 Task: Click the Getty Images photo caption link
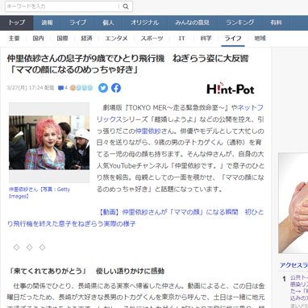(40, 193)
